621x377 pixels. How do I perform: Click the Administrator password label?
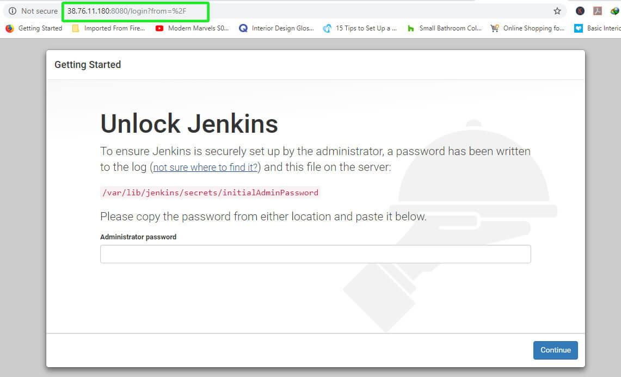coord(138,237)
